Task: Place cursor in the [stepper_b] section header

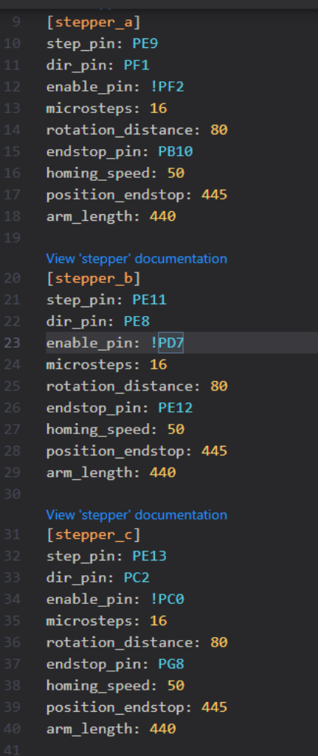Action: point(94,278)
